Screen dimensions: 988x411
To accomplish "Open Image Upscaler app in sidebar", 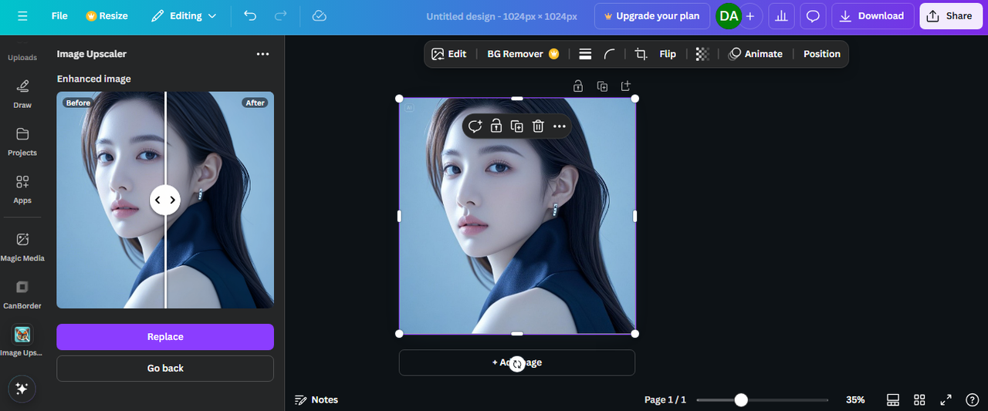I will (x=22, y=341).
